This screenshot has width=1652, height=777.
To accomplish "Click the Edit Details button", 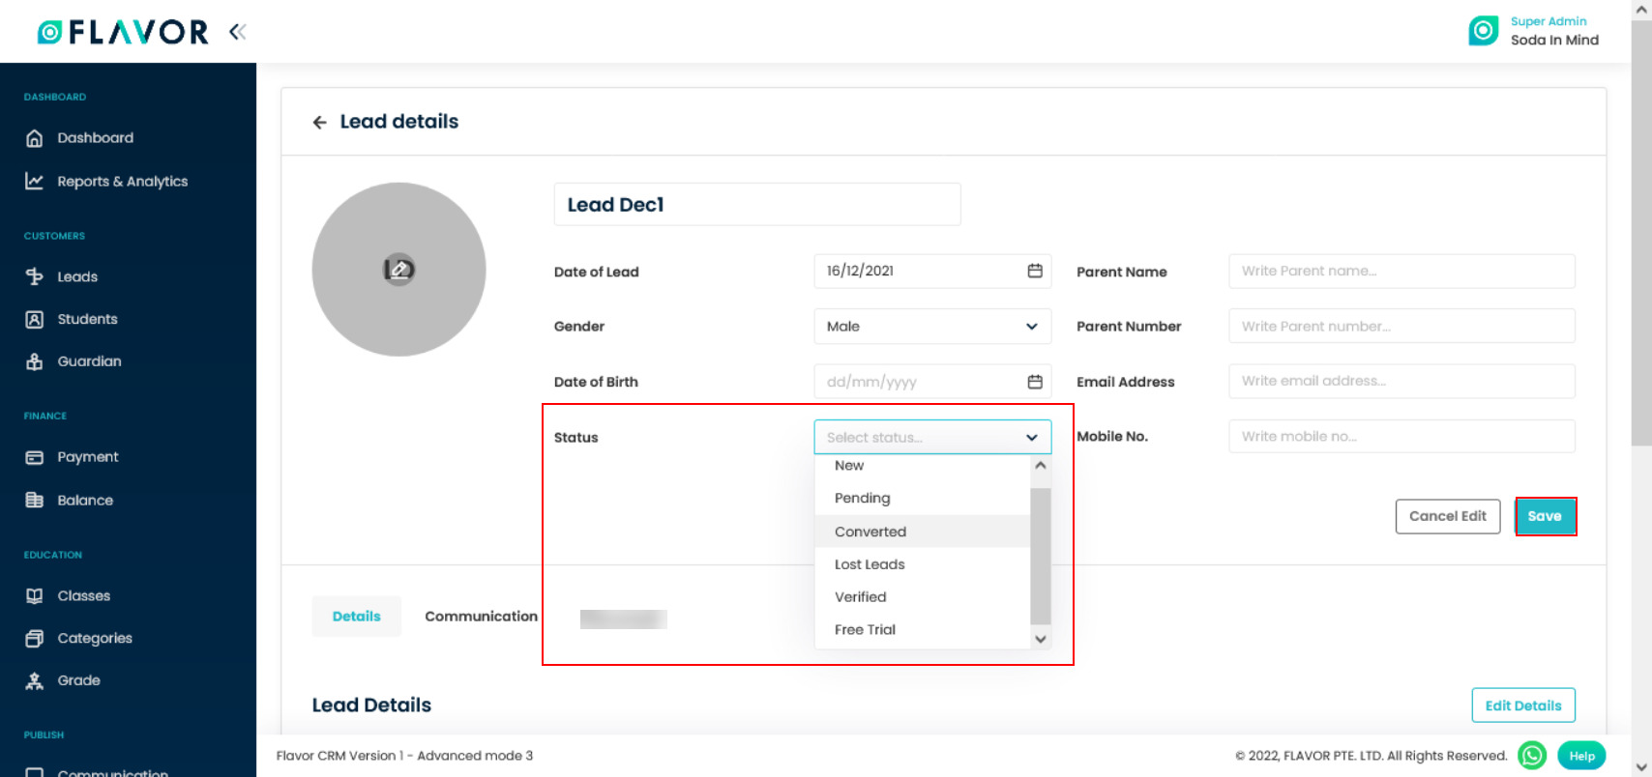I will pyautogui.click(x=1522, y=705).
